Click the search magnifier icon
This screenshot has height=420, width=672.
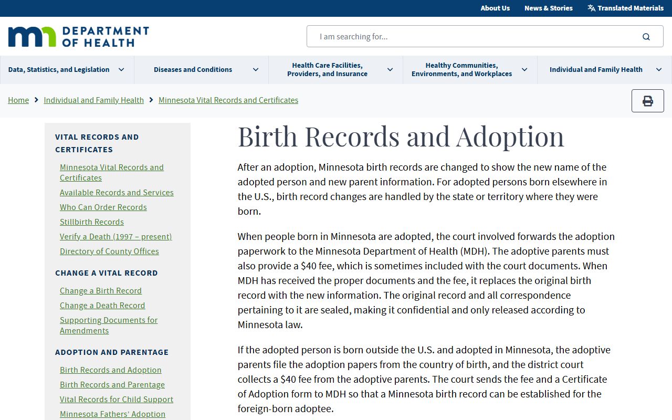[646, 37]
